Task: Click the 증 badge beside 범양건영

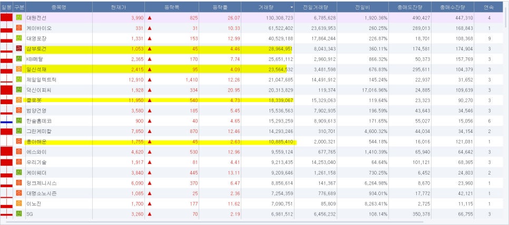Action: (x=19, y=110)
